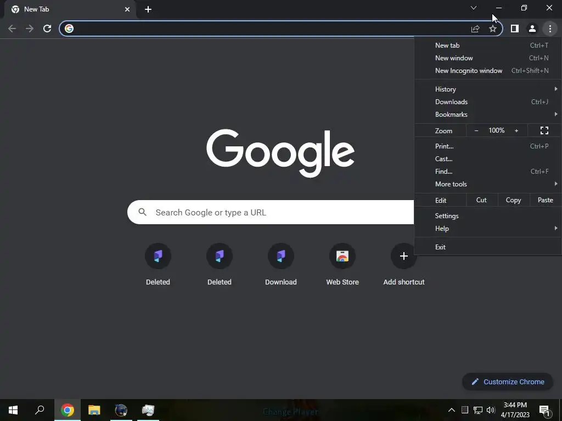Image resolution: width=562 pixels, height=421 pixels.
Task: Click Paste in the Edit row
Action: click(x=545, y=200)
